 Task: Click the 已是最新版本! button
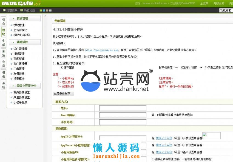pyautogui.click(x=63, y=93)
